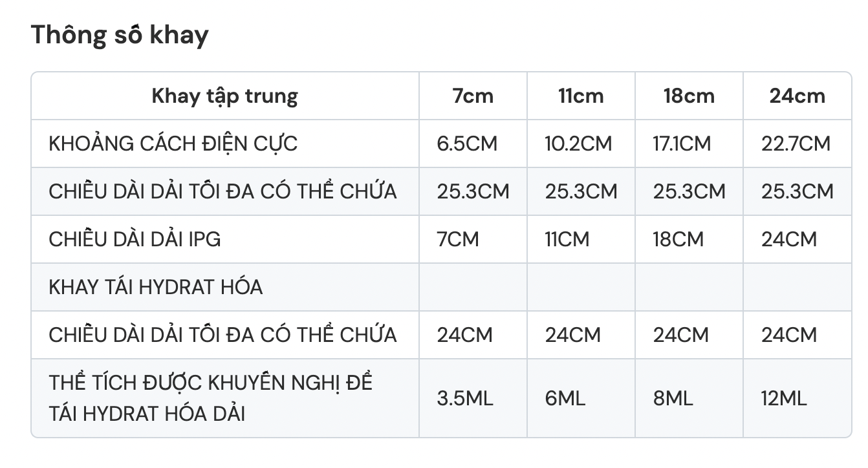The image size is (868, 468).
Task: Click 25.3CM in the 7cm column
Action: 473,191
